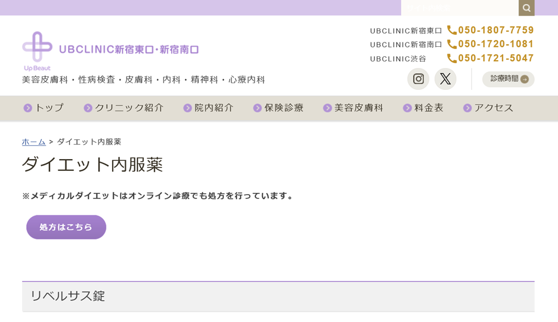Go to トップ menu item
Screen dimensions: 558x322
point(44,108)
